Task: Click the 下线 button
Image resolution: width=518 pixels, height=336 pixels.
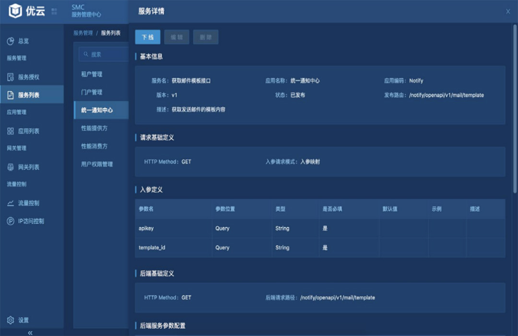Action: click(148, 37)
